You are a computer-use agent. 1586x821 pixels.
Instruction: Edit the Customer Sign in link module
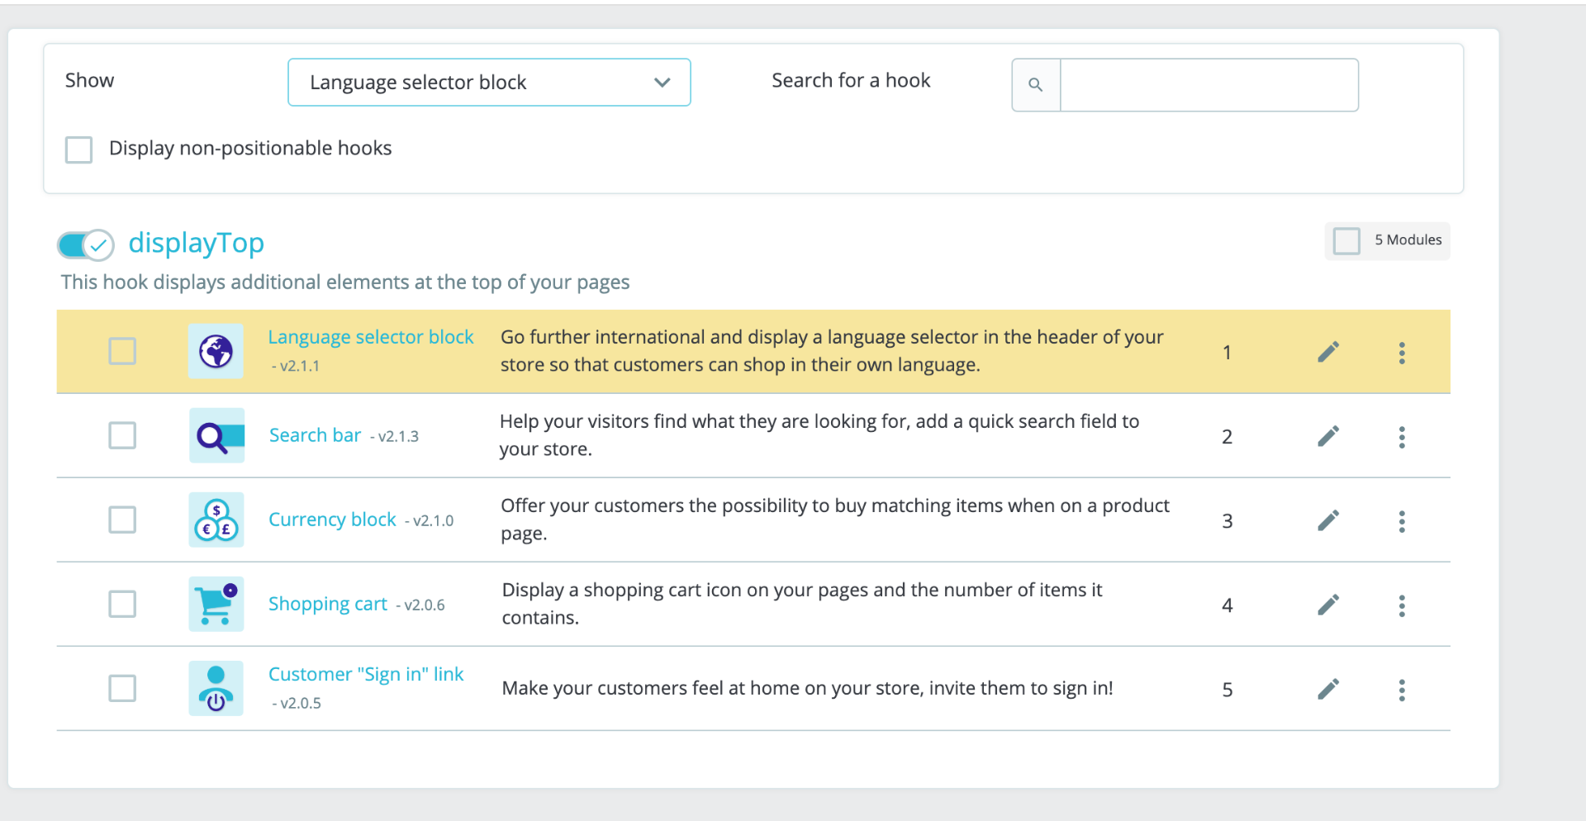(1327, 689)
